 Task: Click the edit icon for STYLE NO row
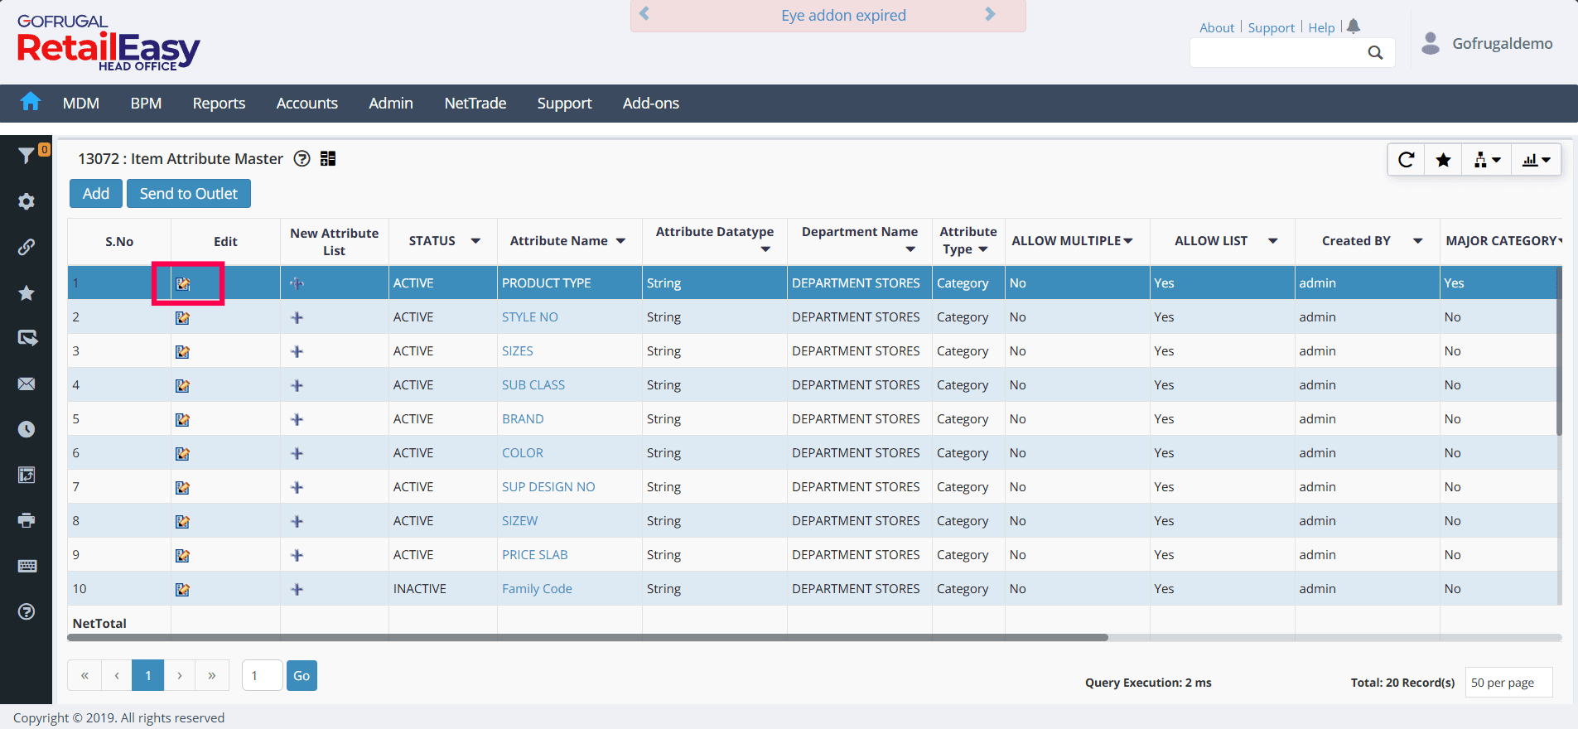point(183,318)
